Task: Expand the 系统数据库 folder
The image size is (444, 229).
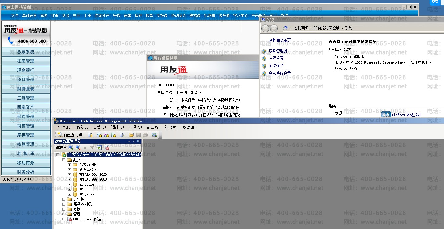Action: 70,165
